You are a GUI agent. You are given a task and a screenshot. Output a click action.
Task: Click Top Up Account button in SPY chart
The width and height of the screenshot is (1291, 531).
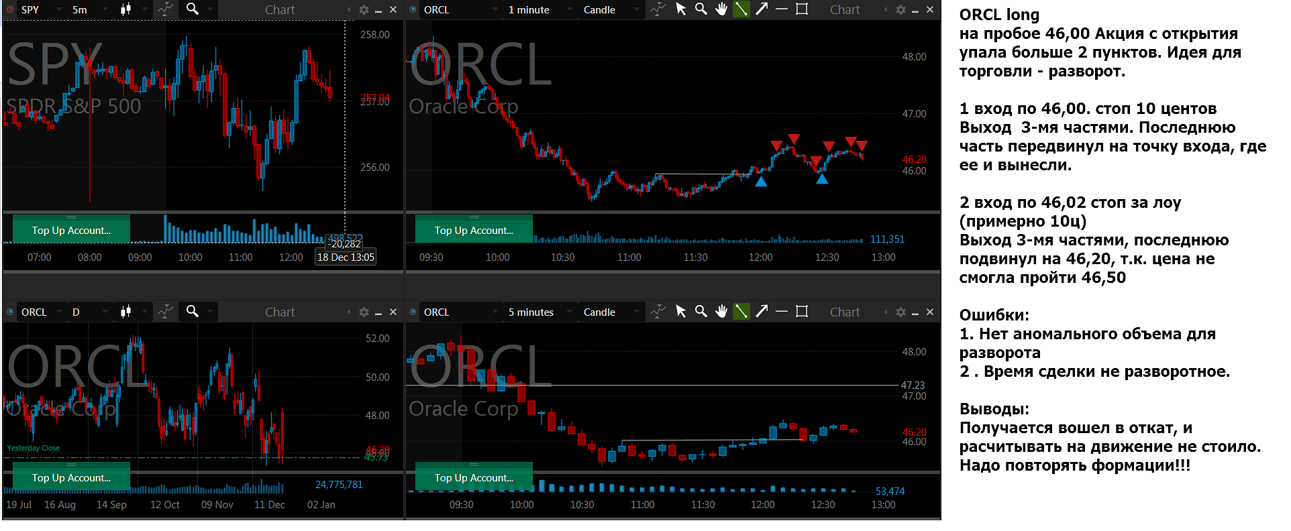[71, 230]
